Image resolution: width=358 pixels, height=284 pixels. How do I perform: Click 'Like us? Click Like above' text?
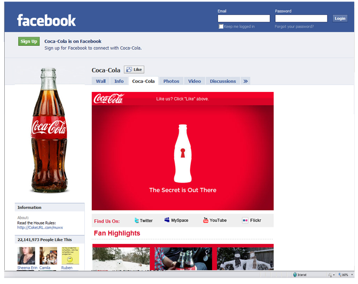point(182,99)
